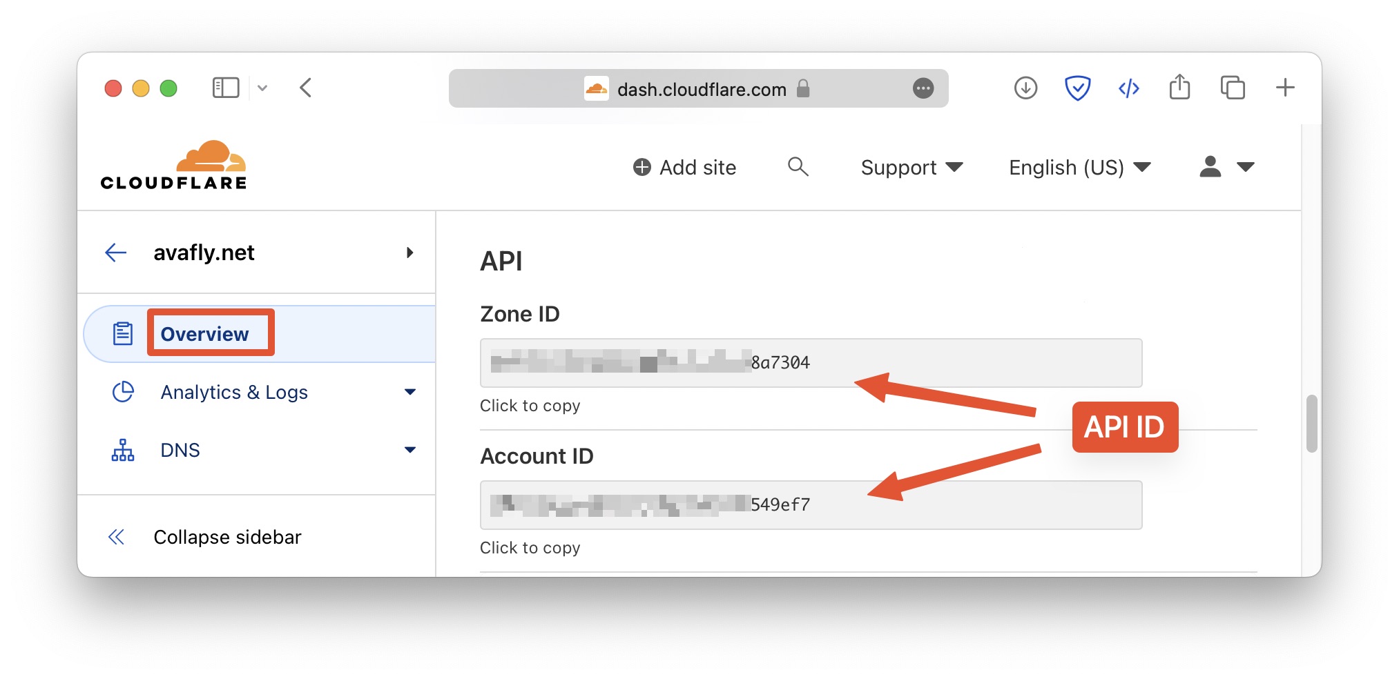1399x679 pixels.
Task: Expand the DNS section caret
Action: point(410,450)
